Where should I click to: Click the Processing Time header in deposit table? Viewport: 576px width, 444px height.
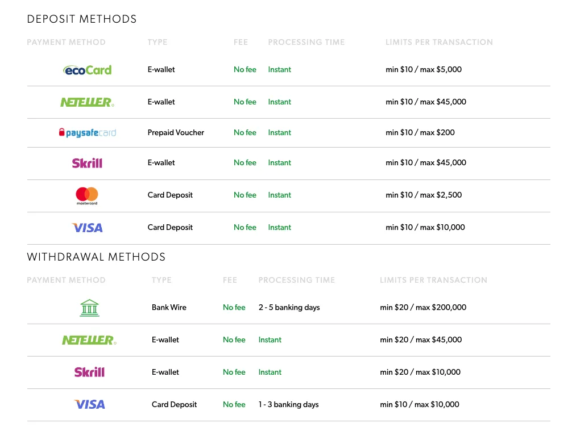306,42
